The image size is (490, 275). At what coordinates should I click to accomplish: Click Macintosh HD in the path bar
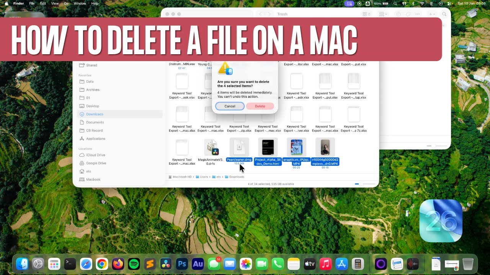(180, 177)
